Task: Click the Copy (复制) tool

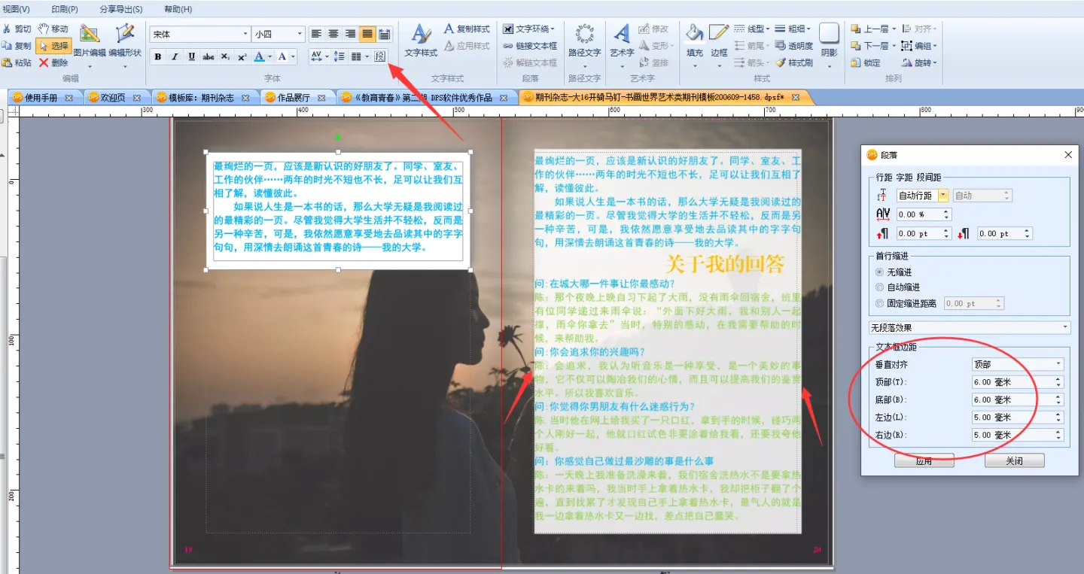Action: pos(17,46)
